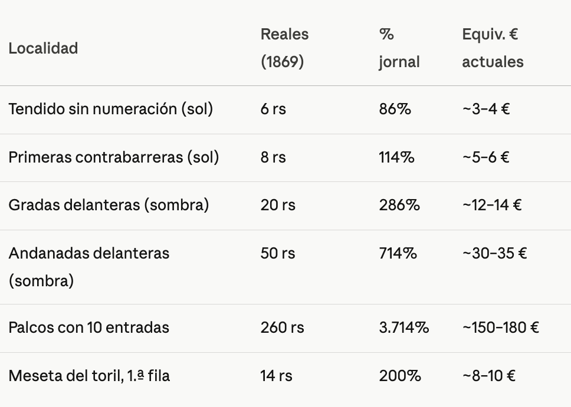
Task: Click the 286% jornal value
Action: 399,205
